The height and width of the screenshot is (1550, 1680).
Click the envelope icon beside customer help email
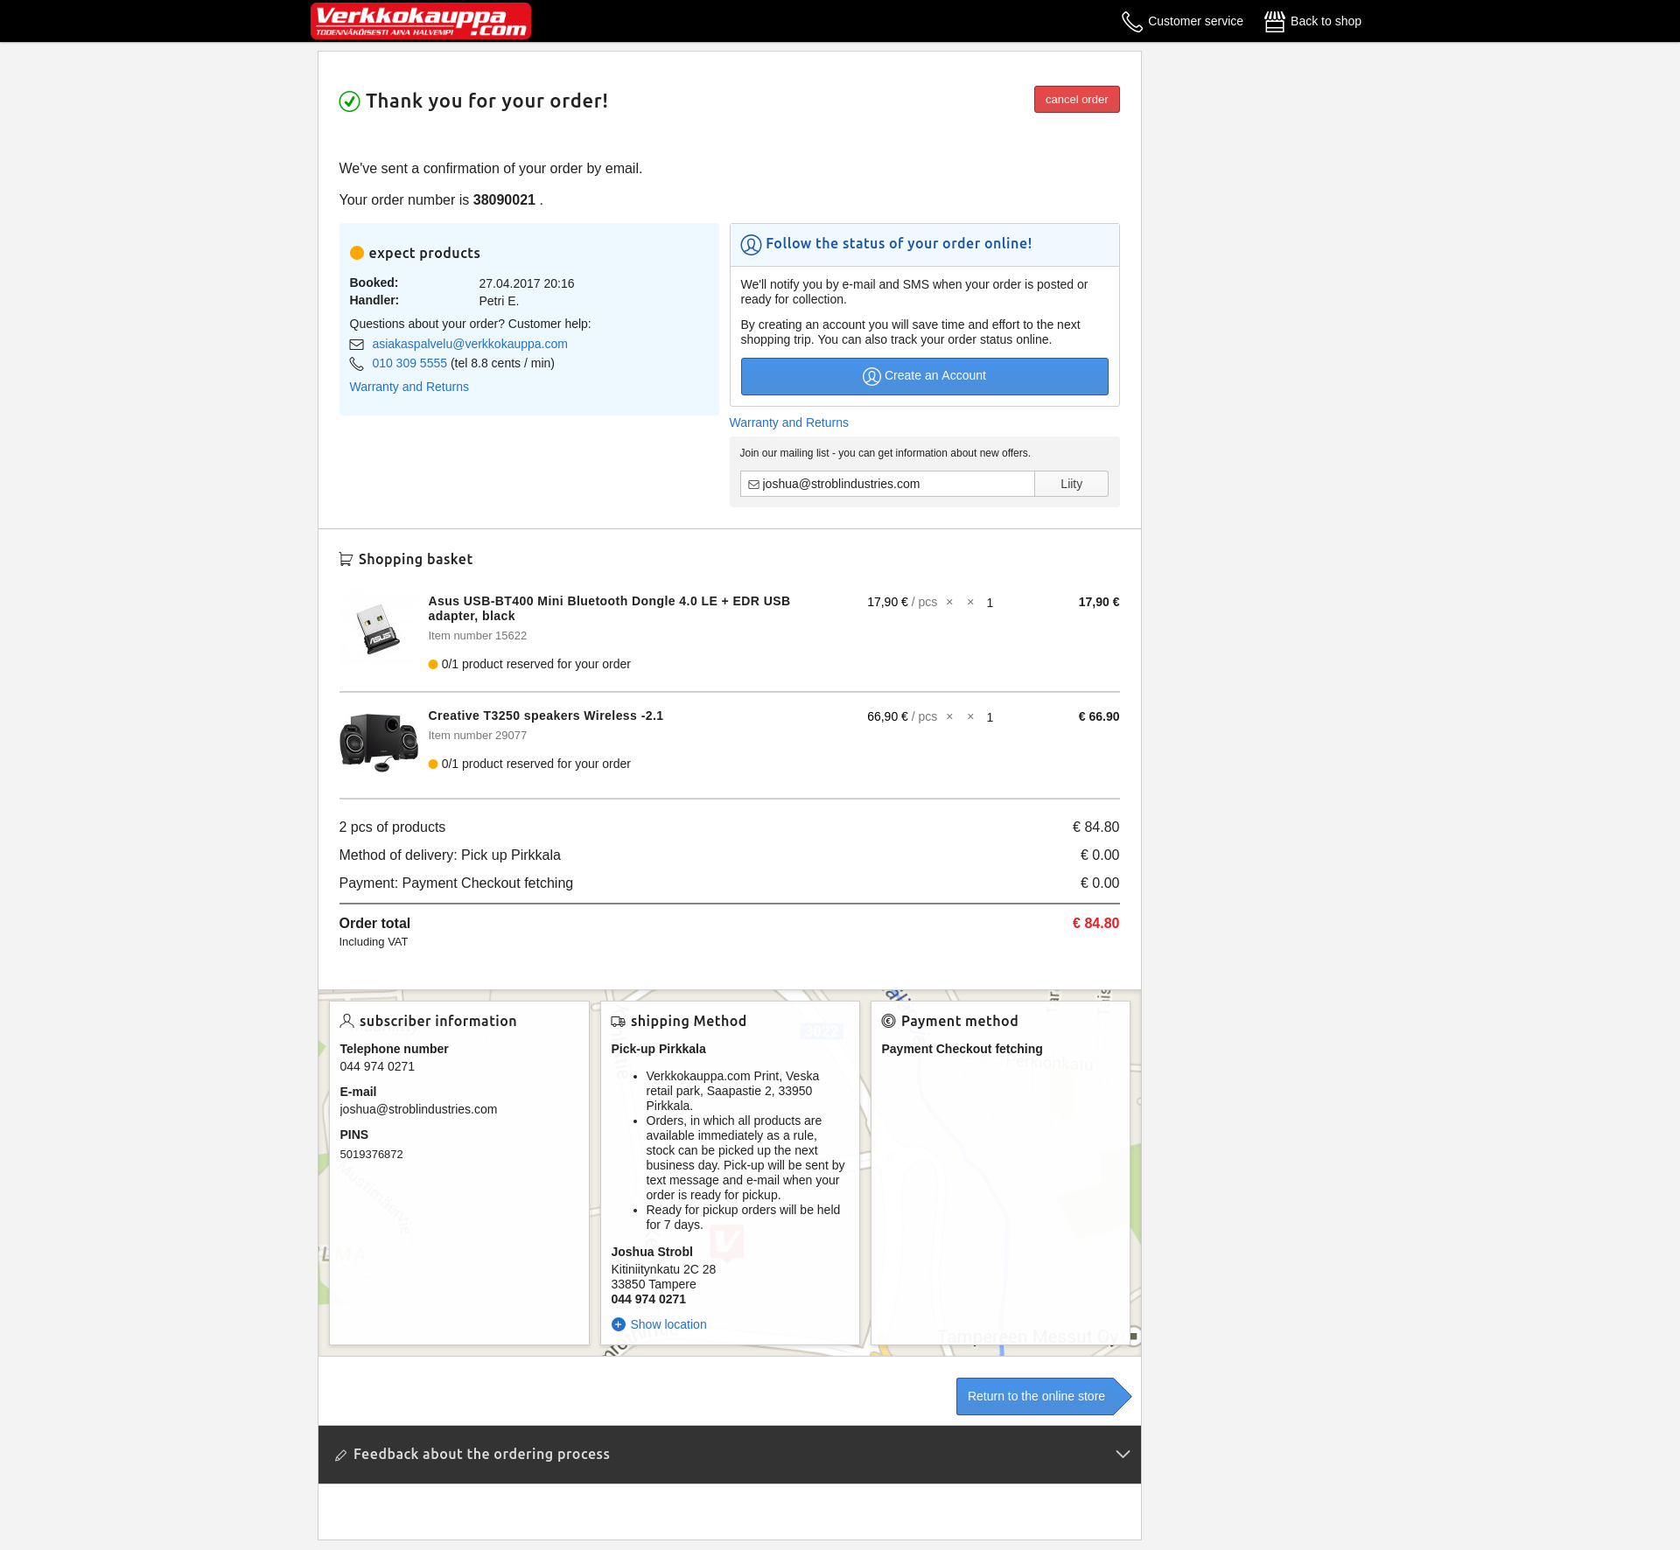[357, 345]
